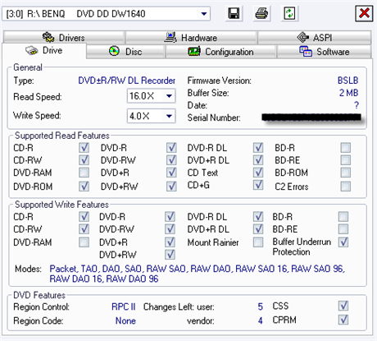Open the Configuration tab
Image resolution: width=377 pixels, height=341 pixels.
coord(220,52)
